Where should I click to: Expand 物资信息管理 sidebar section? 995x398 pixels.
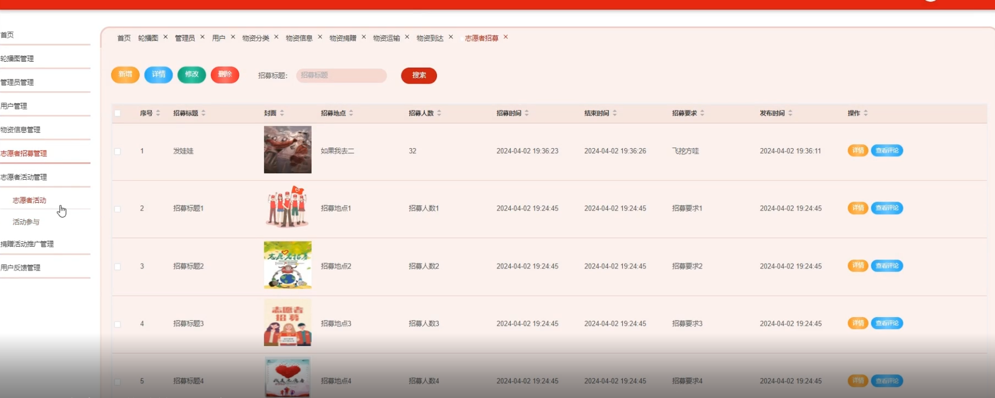(21, 130)
